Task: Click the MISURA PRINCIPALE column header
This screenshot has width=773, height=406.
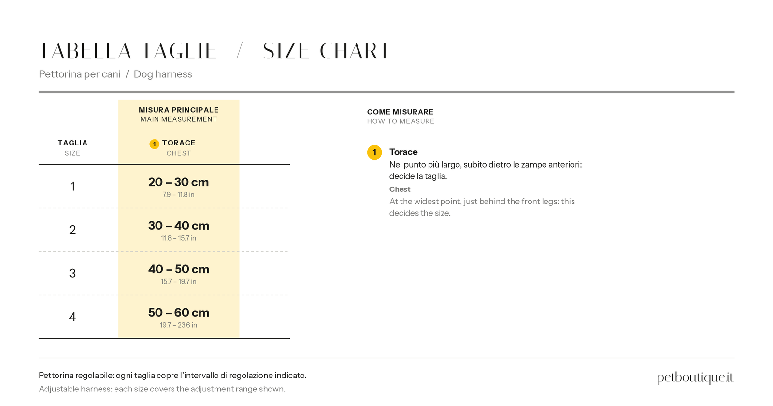Action: tap(179, 110)
